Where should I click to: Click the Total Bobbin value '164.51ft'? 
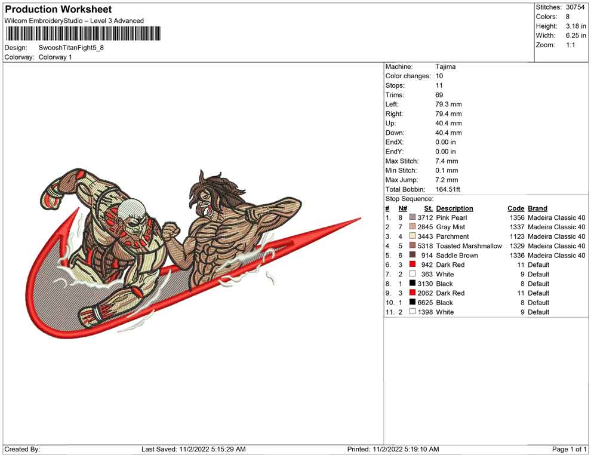tap(448, 189)
